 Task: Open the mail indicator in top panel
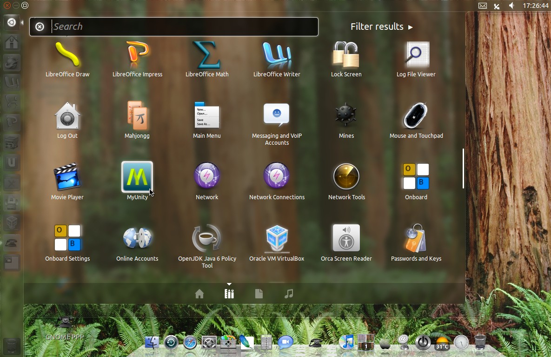tap(483, 6)
